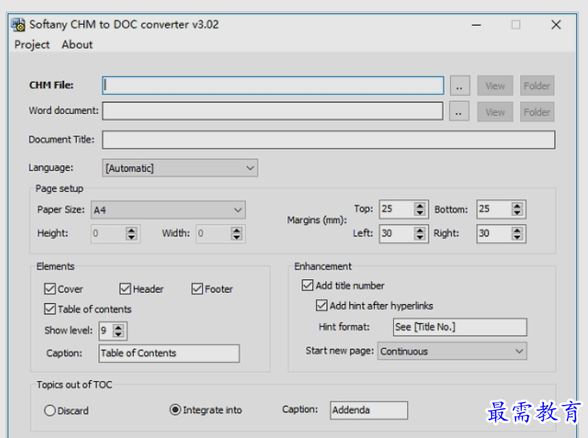
Task: Click the Hint format field
Action: click(460, 327)
